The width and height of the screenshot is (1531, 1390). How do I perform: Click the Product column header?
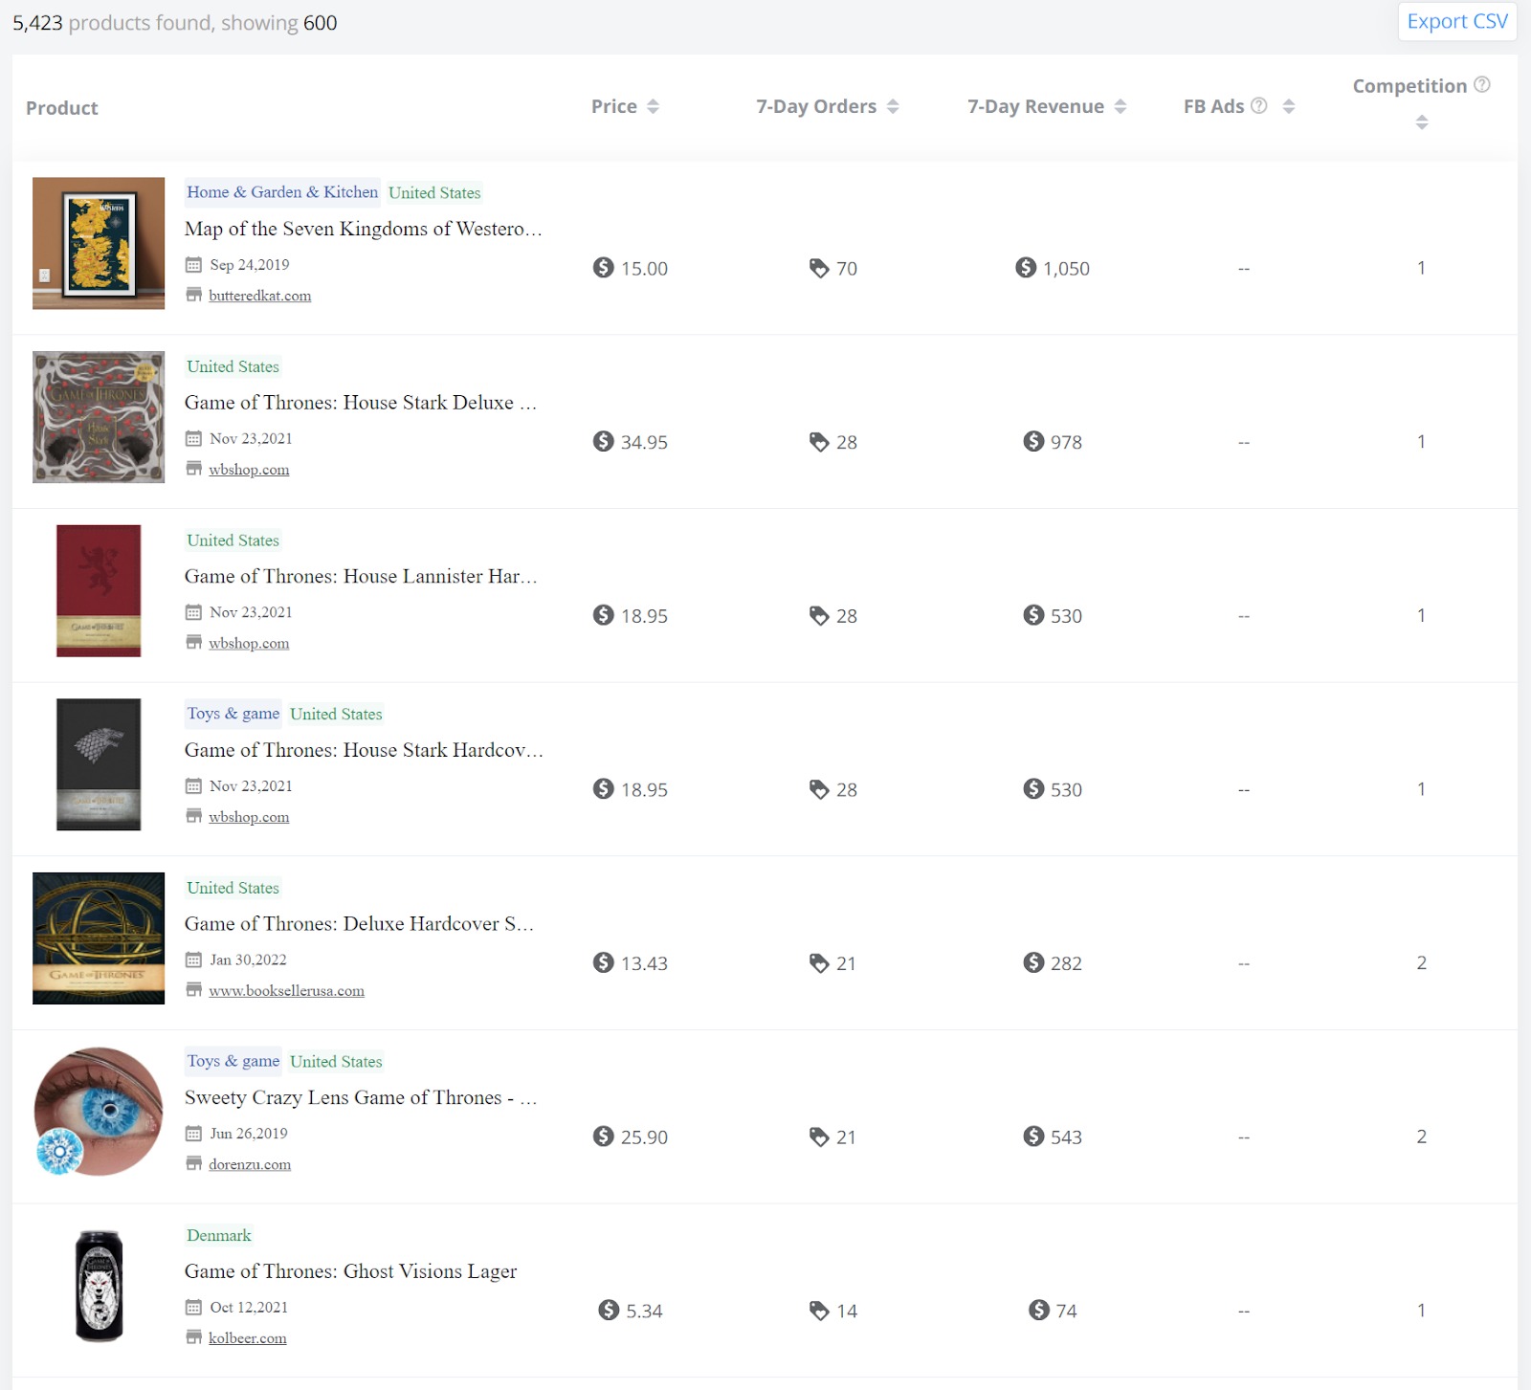[61, 108]
